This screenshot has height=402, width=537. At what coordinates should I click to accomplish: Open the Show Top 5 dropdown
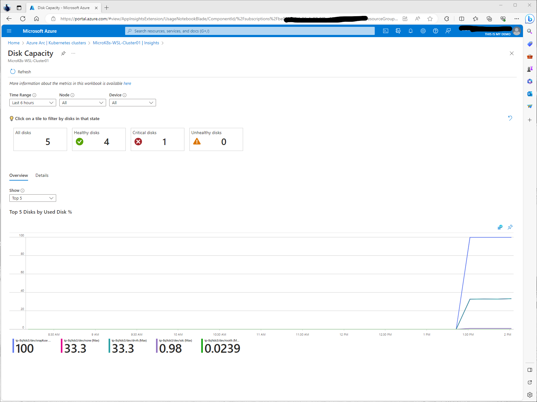click(33, 198)
